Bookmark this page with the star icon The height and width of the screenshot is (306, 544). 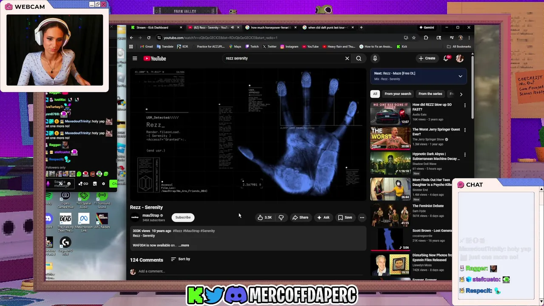tap(414, 38)
